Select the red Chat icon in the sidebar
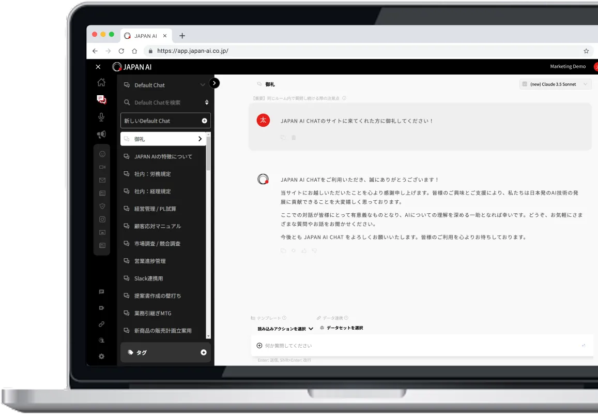 tap(101, 100)
